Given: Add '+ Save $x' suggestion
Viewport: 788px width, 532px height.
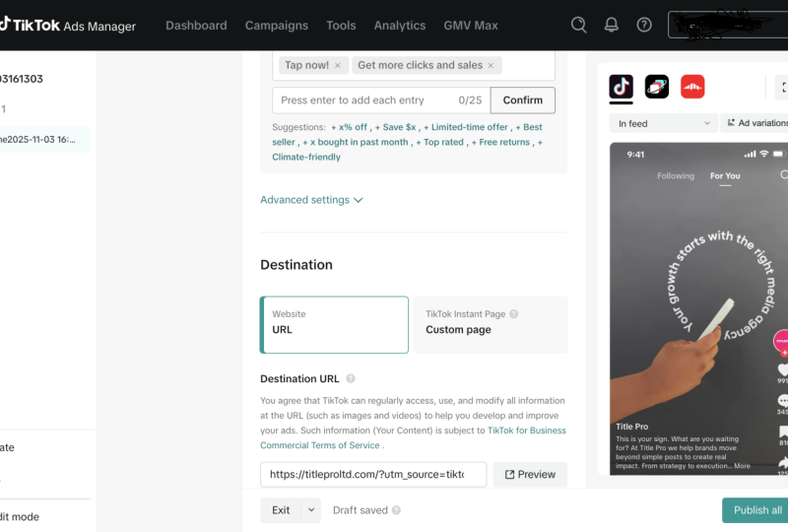Looking at the screenshot, I should (395, 127).
